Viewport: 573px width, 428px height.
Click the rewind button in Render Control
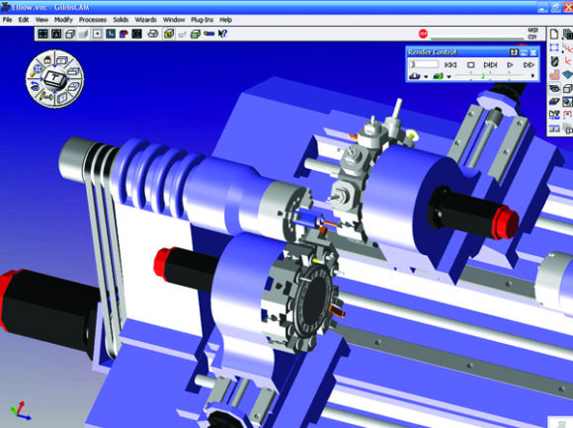pos(450,65)
